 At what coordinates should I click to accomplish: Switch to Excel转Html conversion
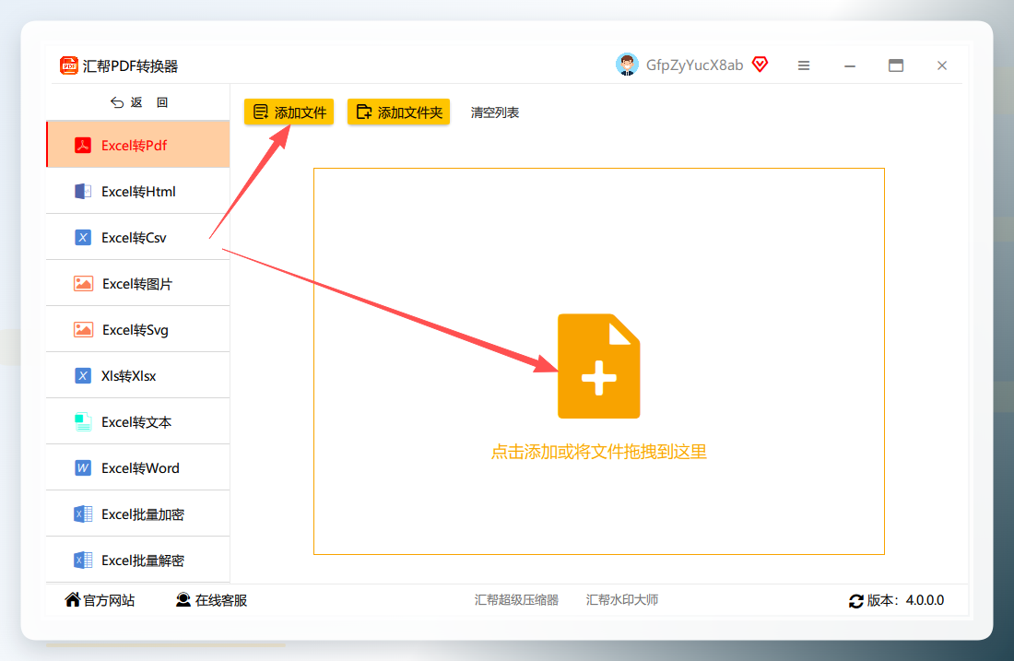pos(137,191)
